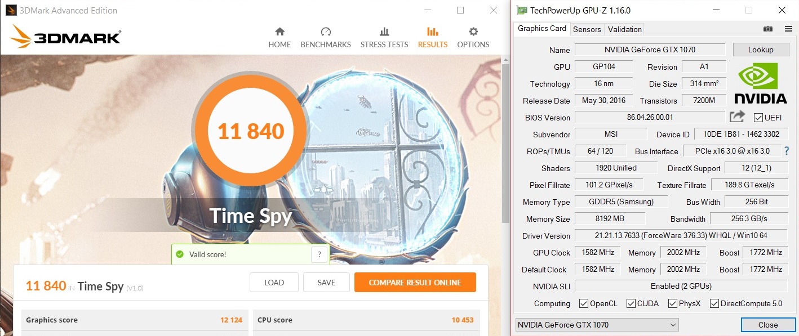Open the GPU-Z hamburger menu
The width and height of the screenshot is (799, 336).
tap(788, 29)
